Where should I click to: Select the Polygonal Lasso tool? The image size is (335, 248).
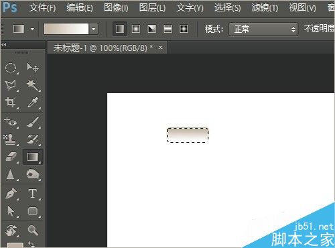pyautogui.click(x=11, y=85)
